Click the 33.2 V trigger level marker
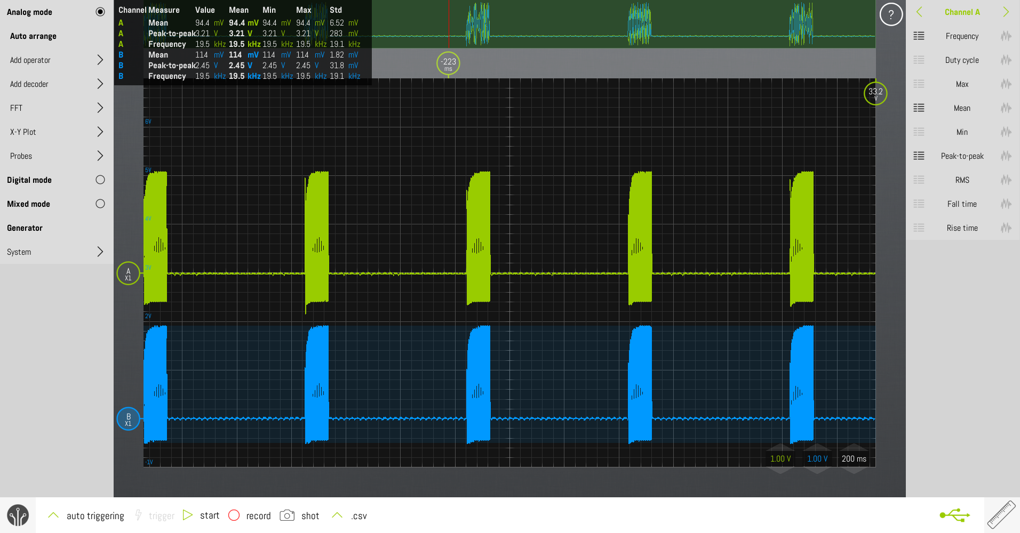The image size is (1020, 533). (x=875, y=93)
